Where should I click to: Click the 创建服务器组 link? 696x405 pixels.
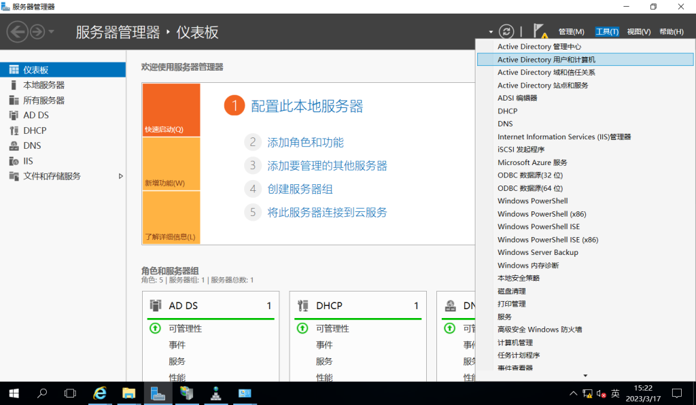click(x=300, y=189)
